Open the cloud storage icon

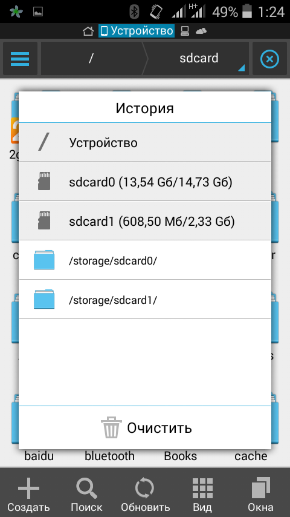pos(201,31)
